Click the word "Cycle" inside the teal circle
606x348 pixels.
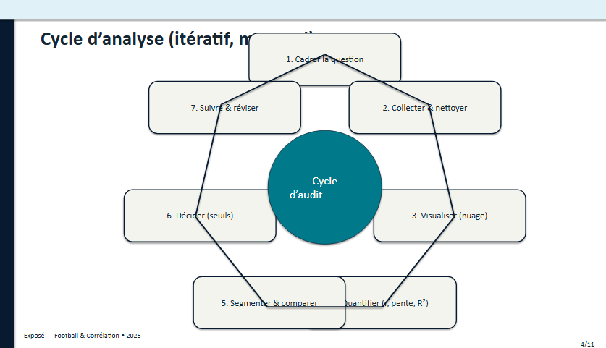click(324, 182)
